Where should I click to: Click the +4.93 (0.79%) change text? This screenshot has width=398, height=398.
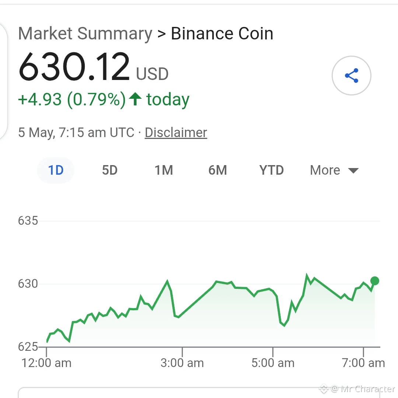click(72, 99)
